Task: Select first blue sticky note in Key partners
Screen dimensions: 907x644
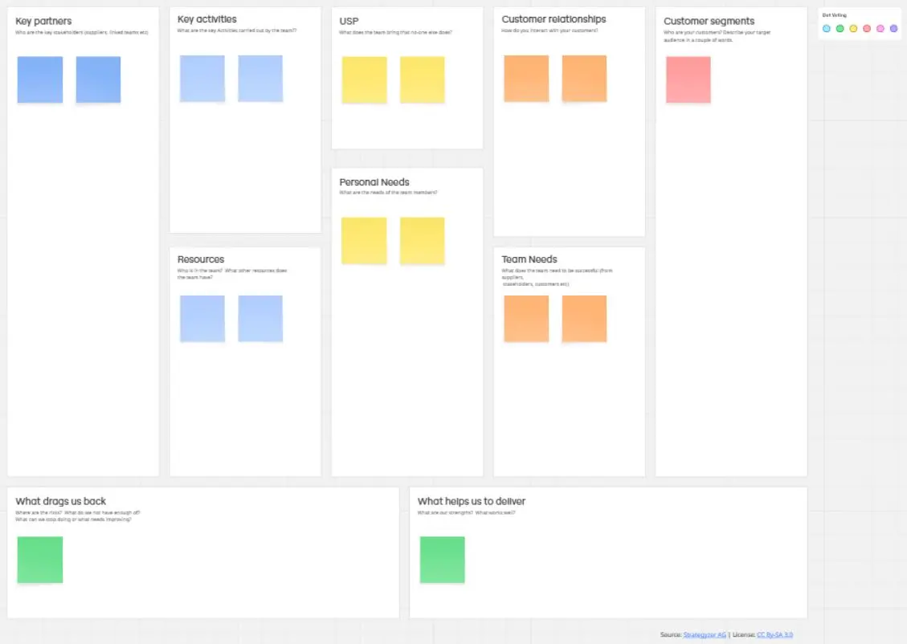Action: point(40,79)
